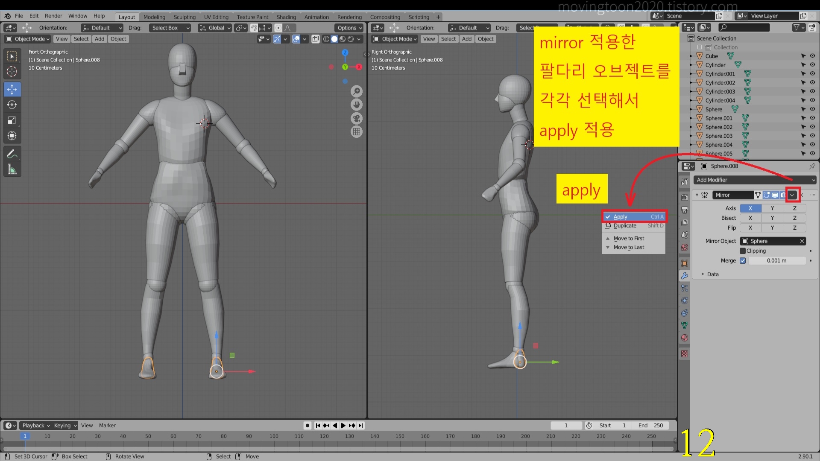Open the Options dropdown in front viewport
The image size is (820, 461).
tap(349, 28)
